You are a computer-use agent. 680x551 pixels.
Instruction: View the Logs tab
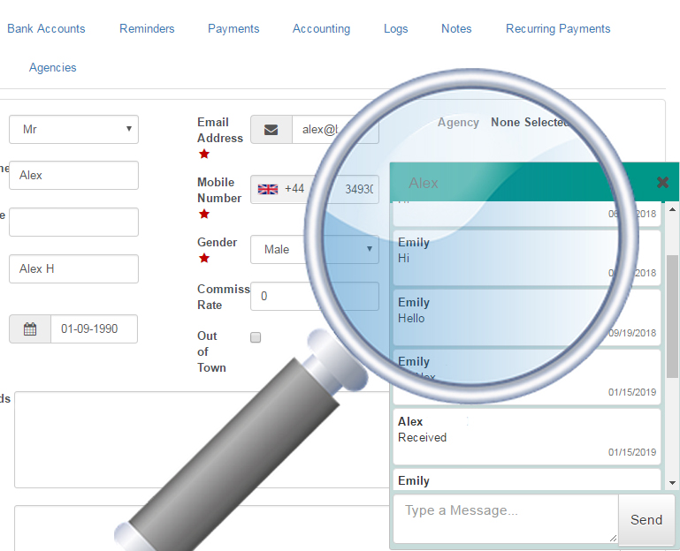[x=395, y=28]
